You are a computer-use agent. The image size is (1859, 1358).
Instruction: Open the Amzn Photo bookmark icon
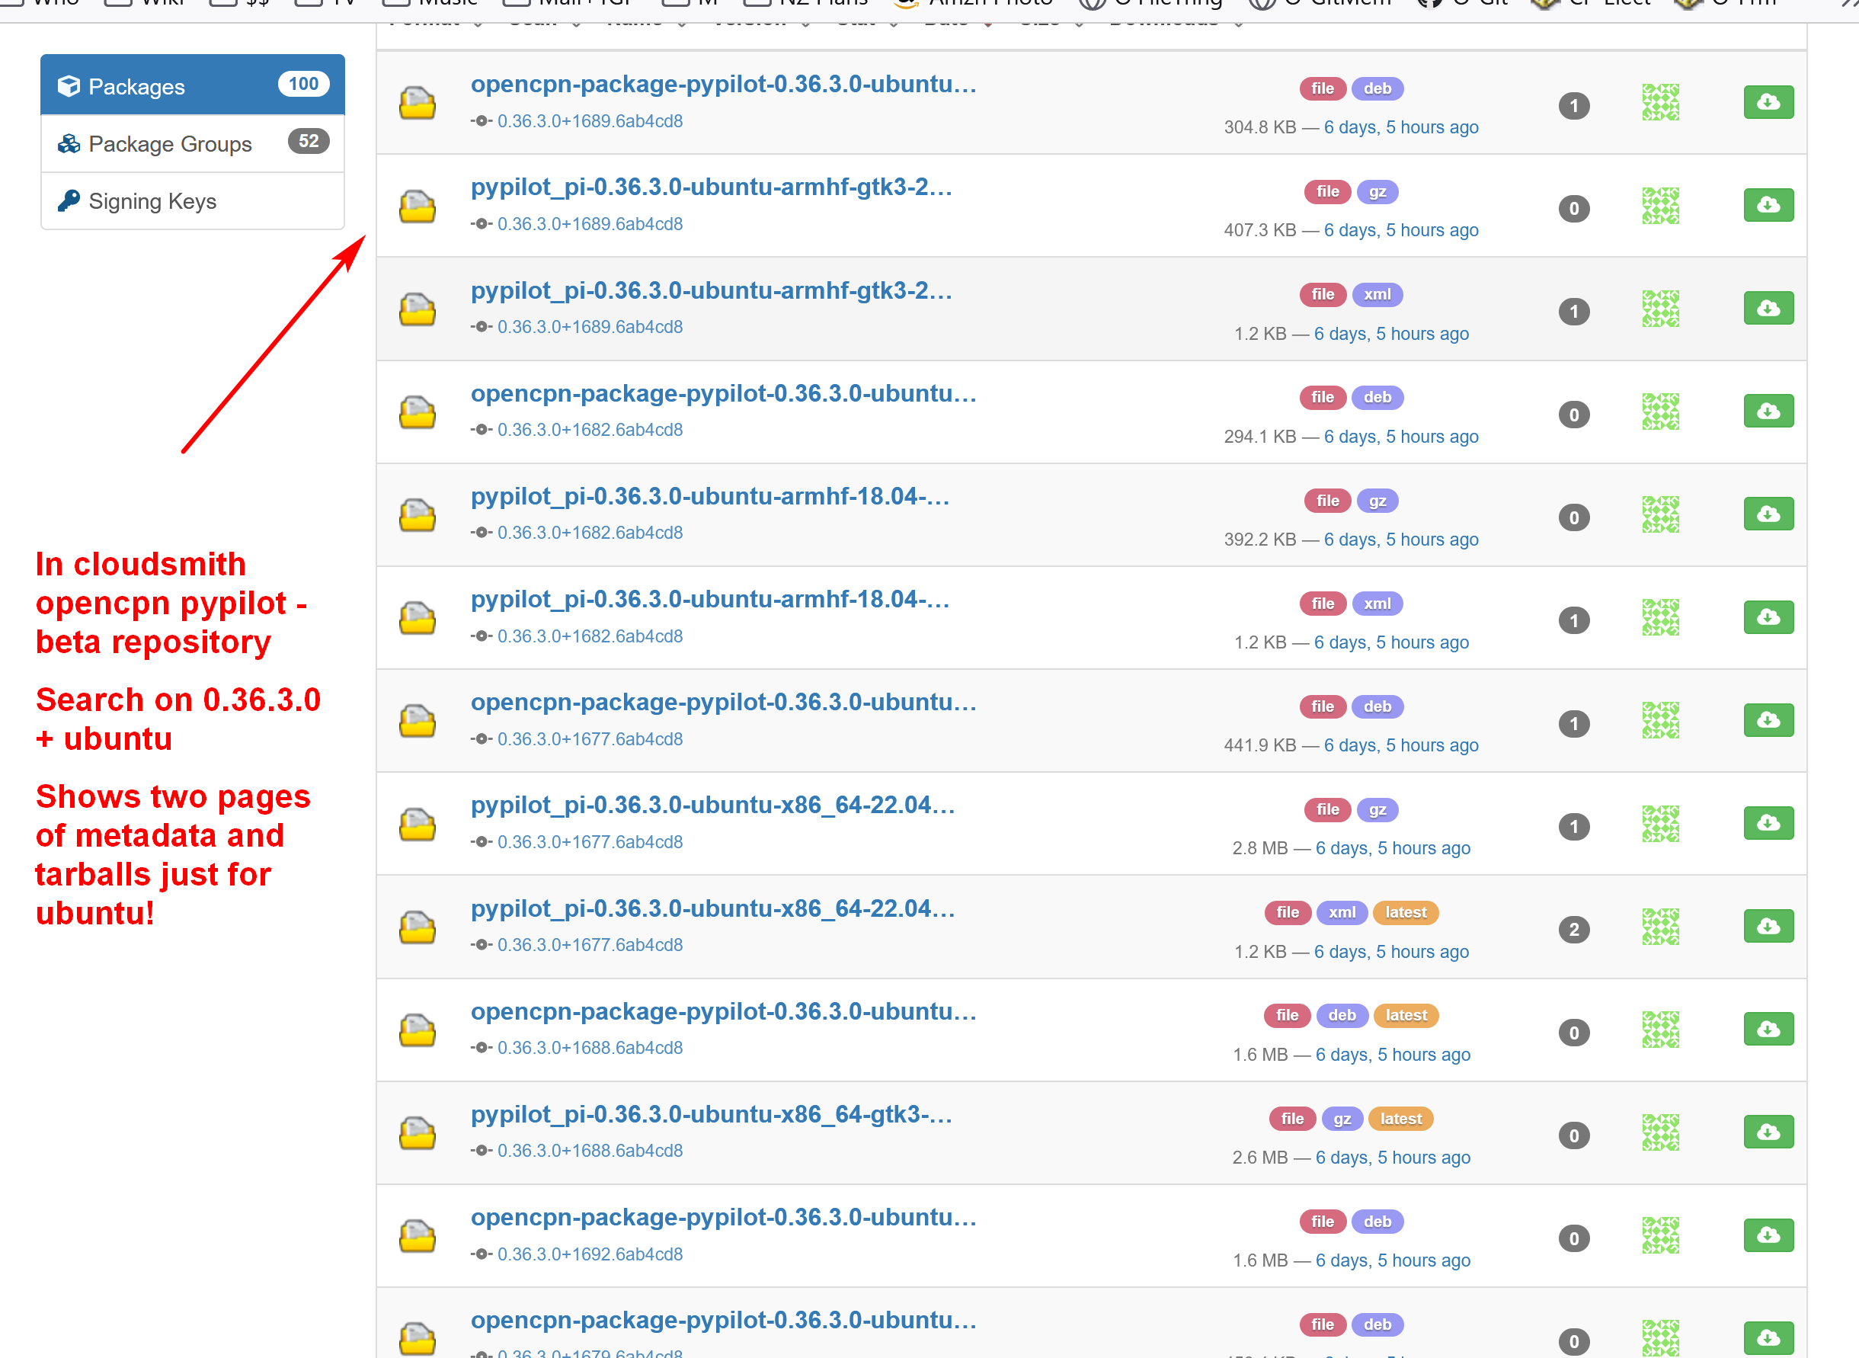pos(905,4)
